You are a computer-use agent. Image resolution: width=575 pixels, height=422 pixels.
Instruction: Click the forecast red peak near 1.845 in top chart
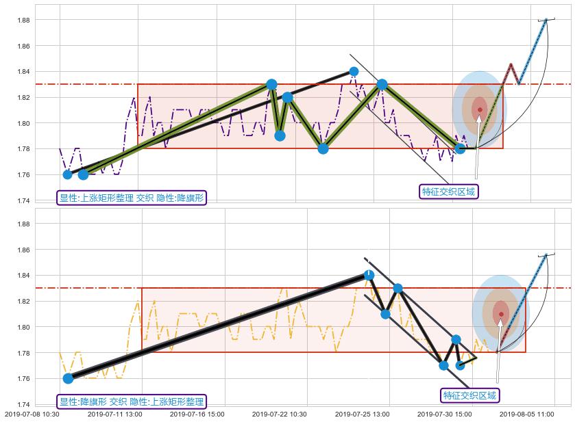pyautogui.click(x=511, y=64)
